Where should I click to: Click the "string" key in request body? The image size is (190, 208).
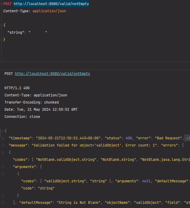click(16, 32)
